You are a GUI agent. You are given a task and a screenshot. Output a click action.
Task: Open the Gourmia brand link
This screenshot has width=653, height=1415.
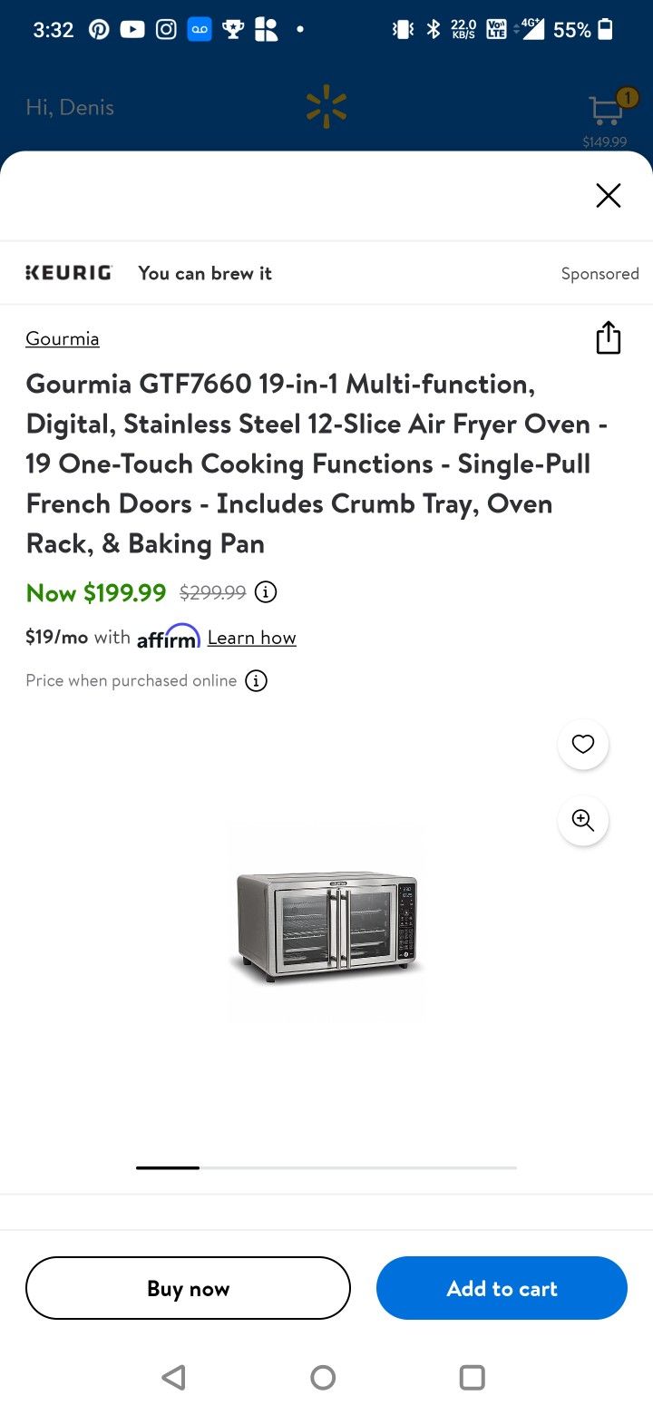coord(63,338)
